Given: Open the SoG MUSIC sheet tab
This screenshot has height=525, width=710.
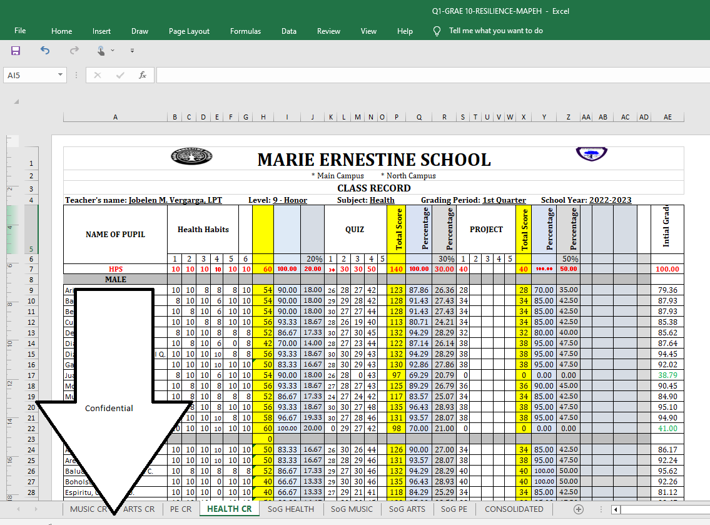Looking at the screenshot, I should point(352,509).
